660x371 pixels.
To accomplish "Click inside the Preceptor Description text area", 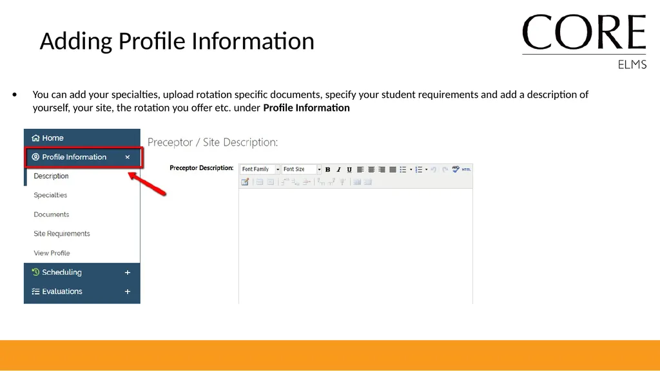I will (x=356, y=246).
